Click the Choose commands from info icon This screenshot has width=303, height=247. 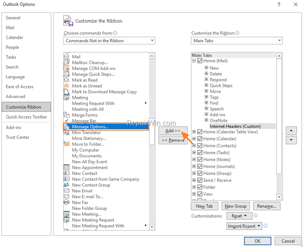(115, 33)
